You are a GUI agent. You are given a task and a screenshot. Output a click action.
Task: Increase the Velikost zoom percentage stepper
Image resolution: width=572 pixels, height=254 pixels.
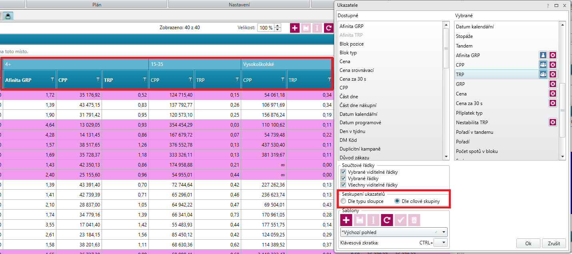[278, 26]
